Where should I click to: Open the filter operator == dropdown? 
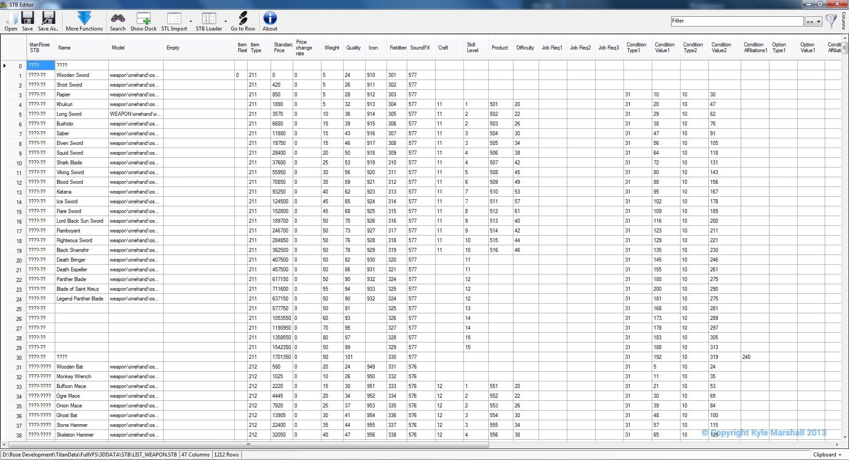813,21
